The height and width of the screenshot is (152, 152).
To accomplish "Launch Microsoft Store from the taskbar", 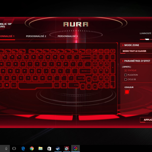I will tap(49, 148).
